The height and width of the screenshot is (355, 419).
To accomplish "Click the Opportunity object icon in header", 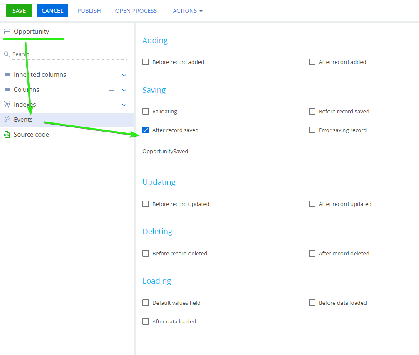I will click(7, 32).
